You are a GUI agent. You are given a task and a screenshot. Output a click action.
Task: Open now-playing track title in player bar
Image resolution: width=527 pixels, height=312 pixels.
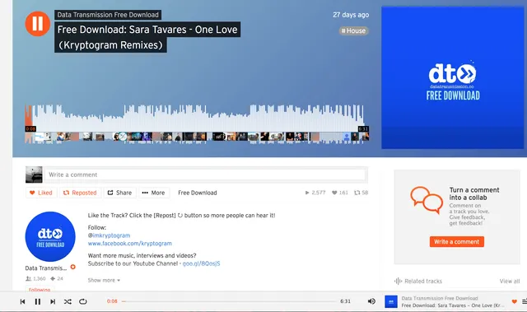pos(453,305)
